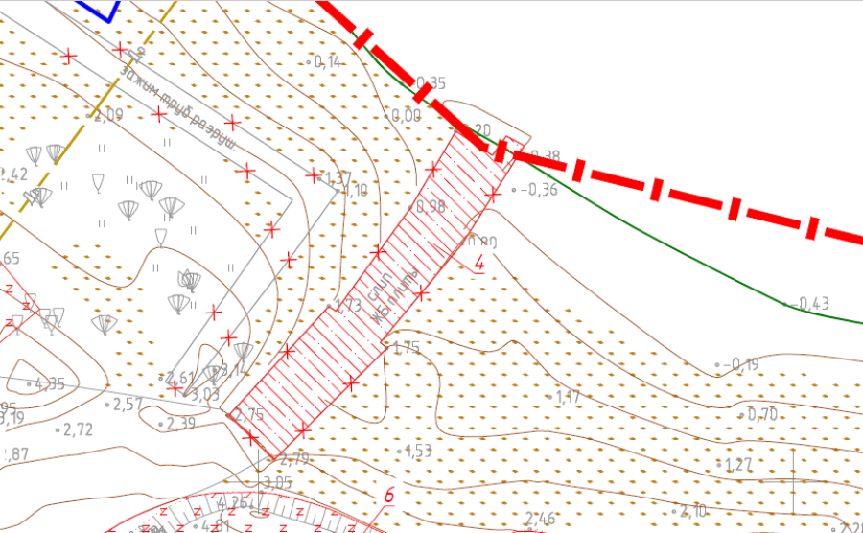Click the red number 6 callout label
This screenshot has height=533, width=863.
388,496
